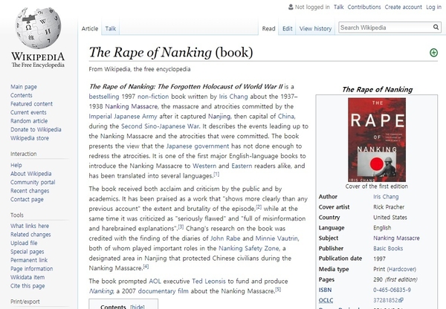Click the not-logged-in user icon
The image size is (446, 309).
[x=291, y=7]
